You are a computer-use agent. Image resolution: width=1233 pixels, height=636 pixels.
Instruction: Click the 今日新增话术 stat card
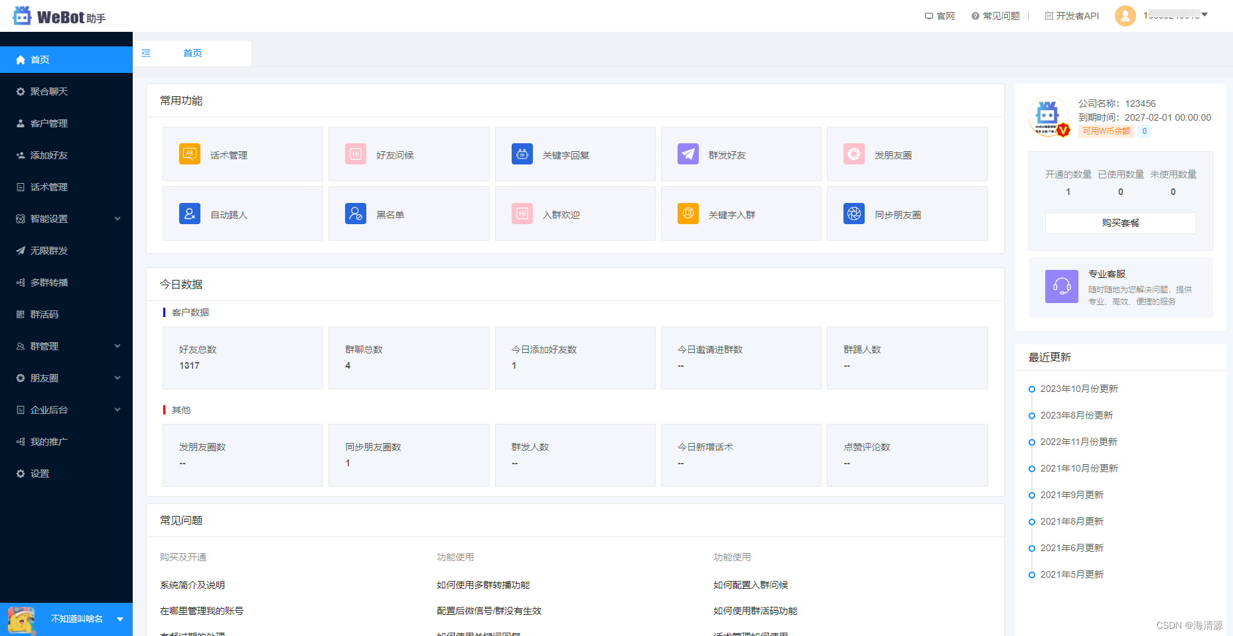(741, 455)
